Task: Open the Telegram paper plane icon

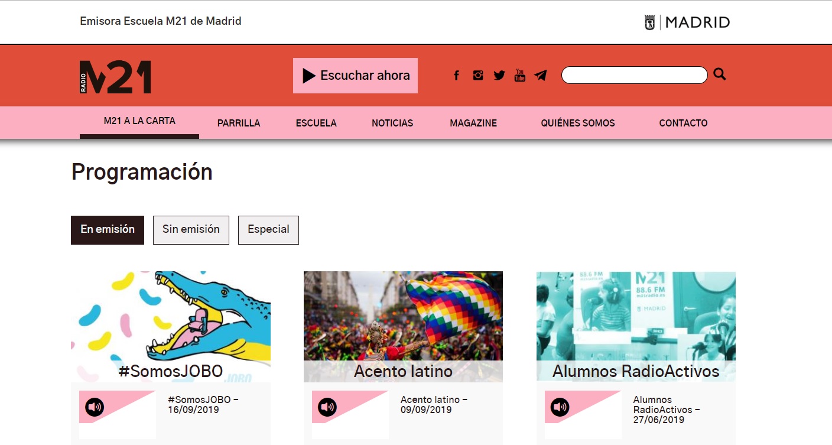Action: 540,75
